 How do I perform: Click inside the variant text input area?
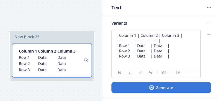pyautogui.click(x=156, y=48)
